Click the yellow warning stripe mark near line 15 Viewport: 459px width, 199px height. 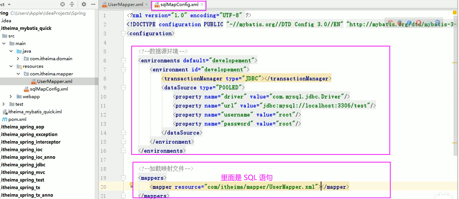[455, 143]
